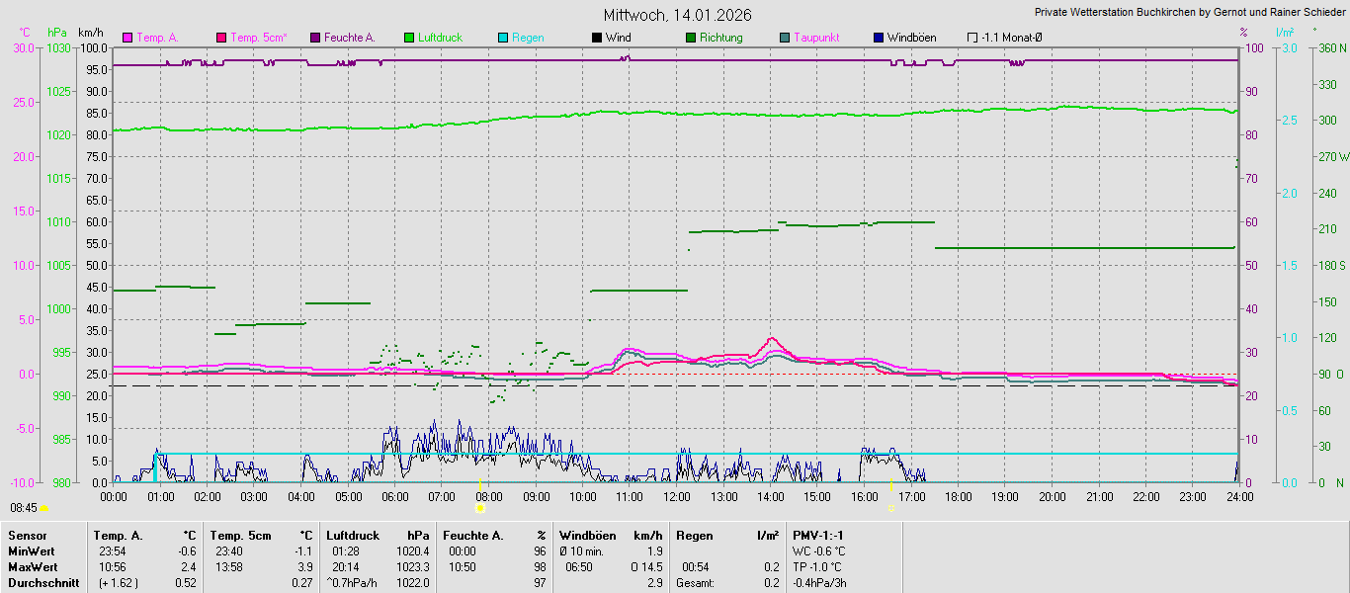Click the Durchschnitt row label

tap(43, 583)
